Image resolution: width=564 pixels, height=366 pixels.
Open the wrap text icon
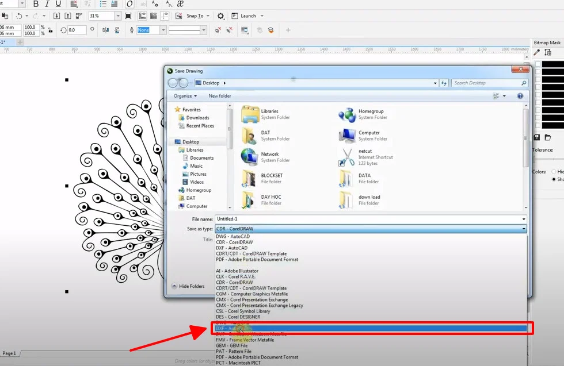[x=245, y=30]
